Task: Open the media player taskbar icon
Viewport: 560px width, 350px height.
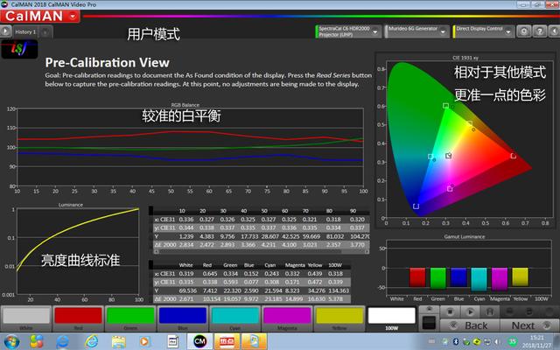Action: [144, 341]
